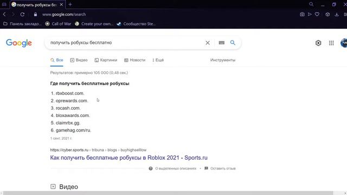This screenshot has width=347, height=195.
Task: Open Google settings gear icon
Action: pos(318,43)
